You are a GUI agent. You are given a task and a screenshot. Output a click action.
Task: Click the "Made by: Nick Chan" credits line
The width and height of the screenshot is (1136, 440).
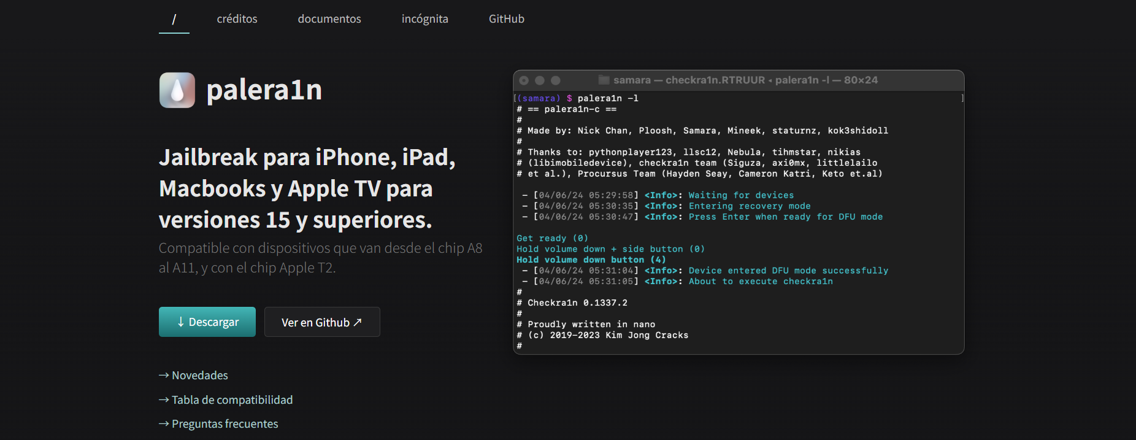702,131
